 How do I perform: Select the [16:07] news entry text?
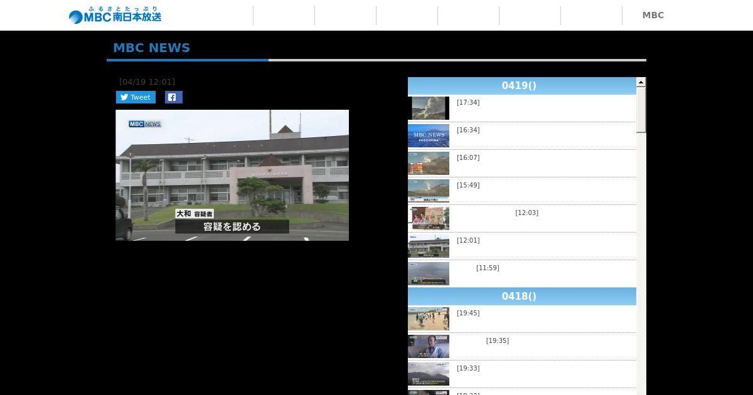point(468,157)
